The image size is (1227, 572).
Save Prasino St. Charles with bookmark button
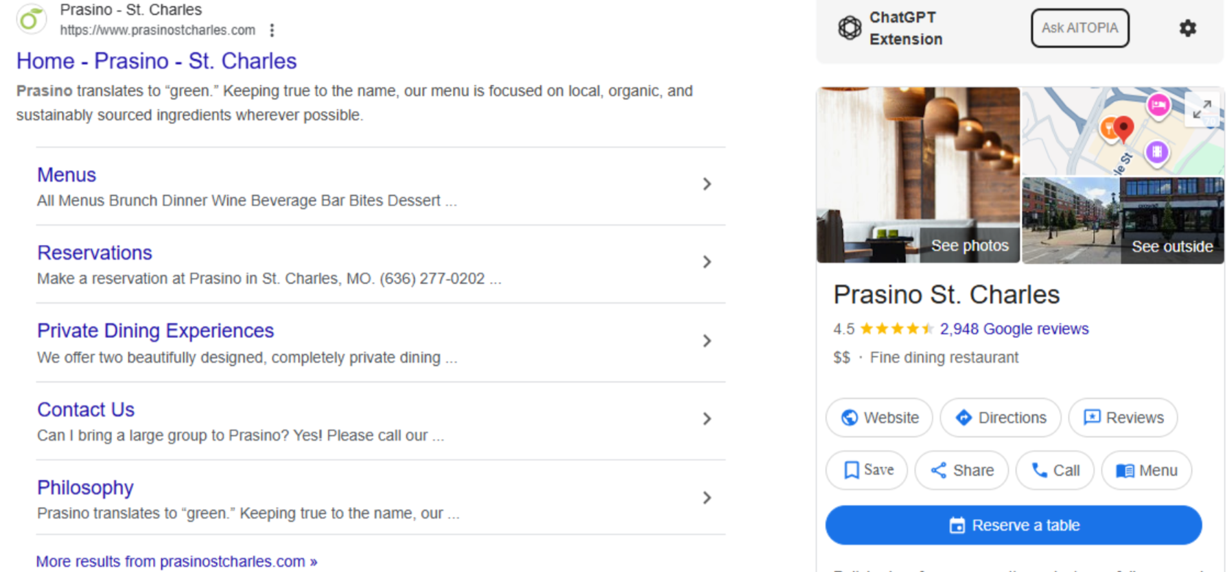(867, 470)
